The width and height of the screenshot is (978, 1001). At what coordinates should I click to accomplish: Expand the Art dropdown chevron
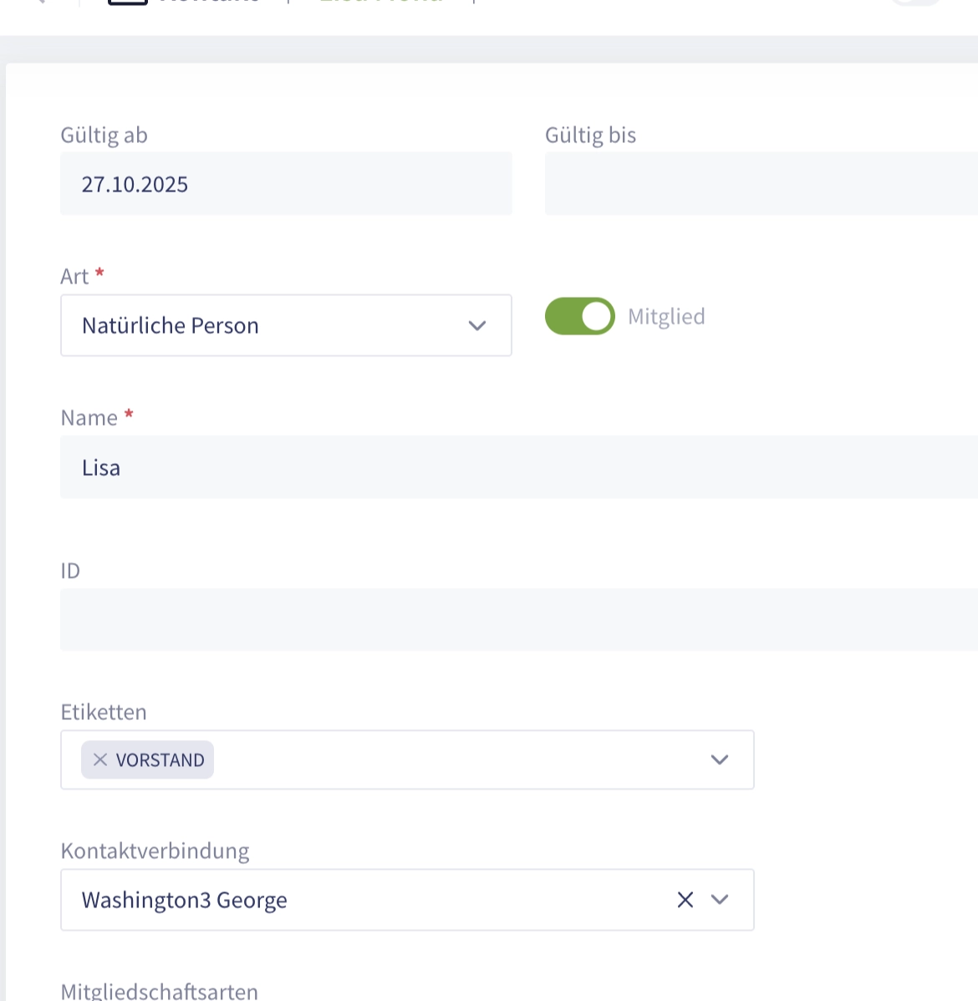(x=477, y=325)
